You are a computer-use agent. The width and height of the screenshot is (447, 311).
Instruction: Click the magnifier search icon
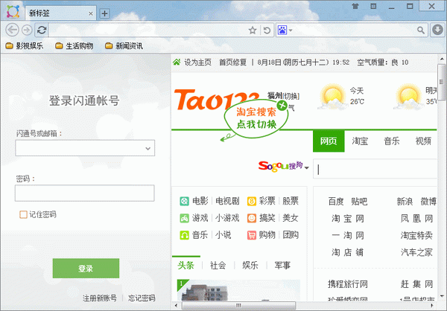pyautogui.click(x=421, y=31)
